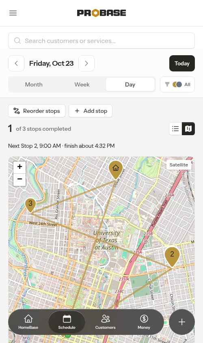
Task: Go to next day arrow
Action: pyautogui.click(x=86, y=63)
